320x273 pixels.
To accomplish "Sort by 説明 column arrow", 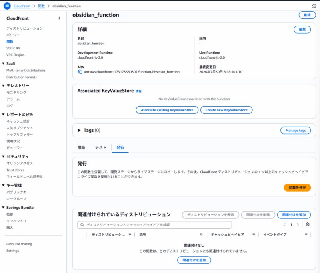I will 201,235.
